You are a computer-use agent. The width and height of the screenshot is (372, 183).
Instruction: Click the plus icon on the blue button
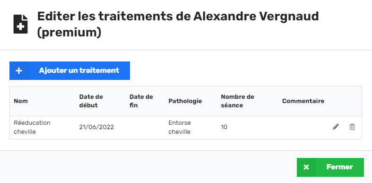19,71
